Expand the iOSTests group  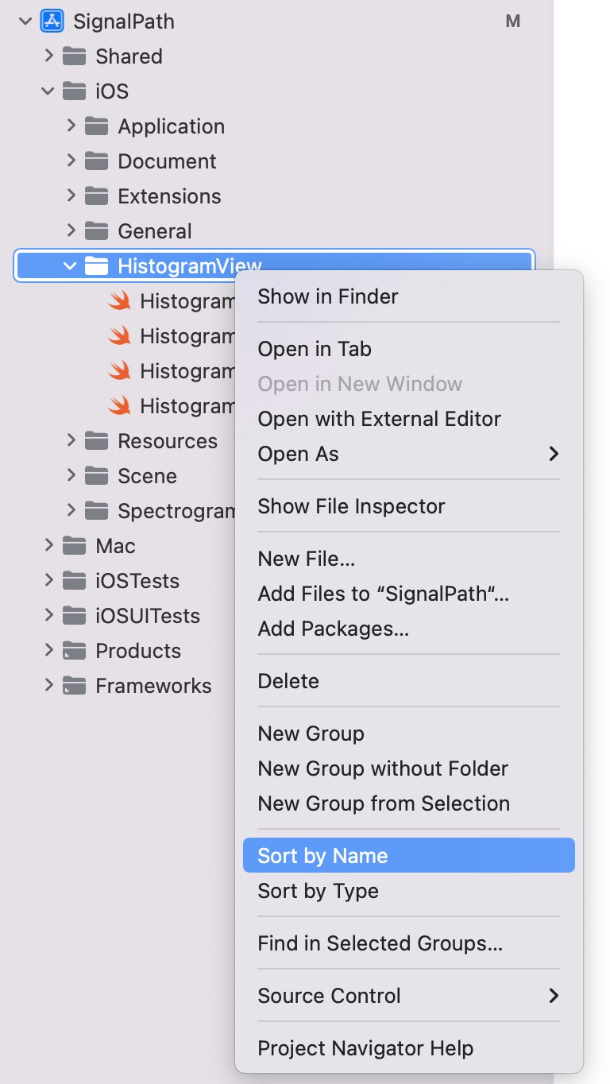click(x=48, y=581)
